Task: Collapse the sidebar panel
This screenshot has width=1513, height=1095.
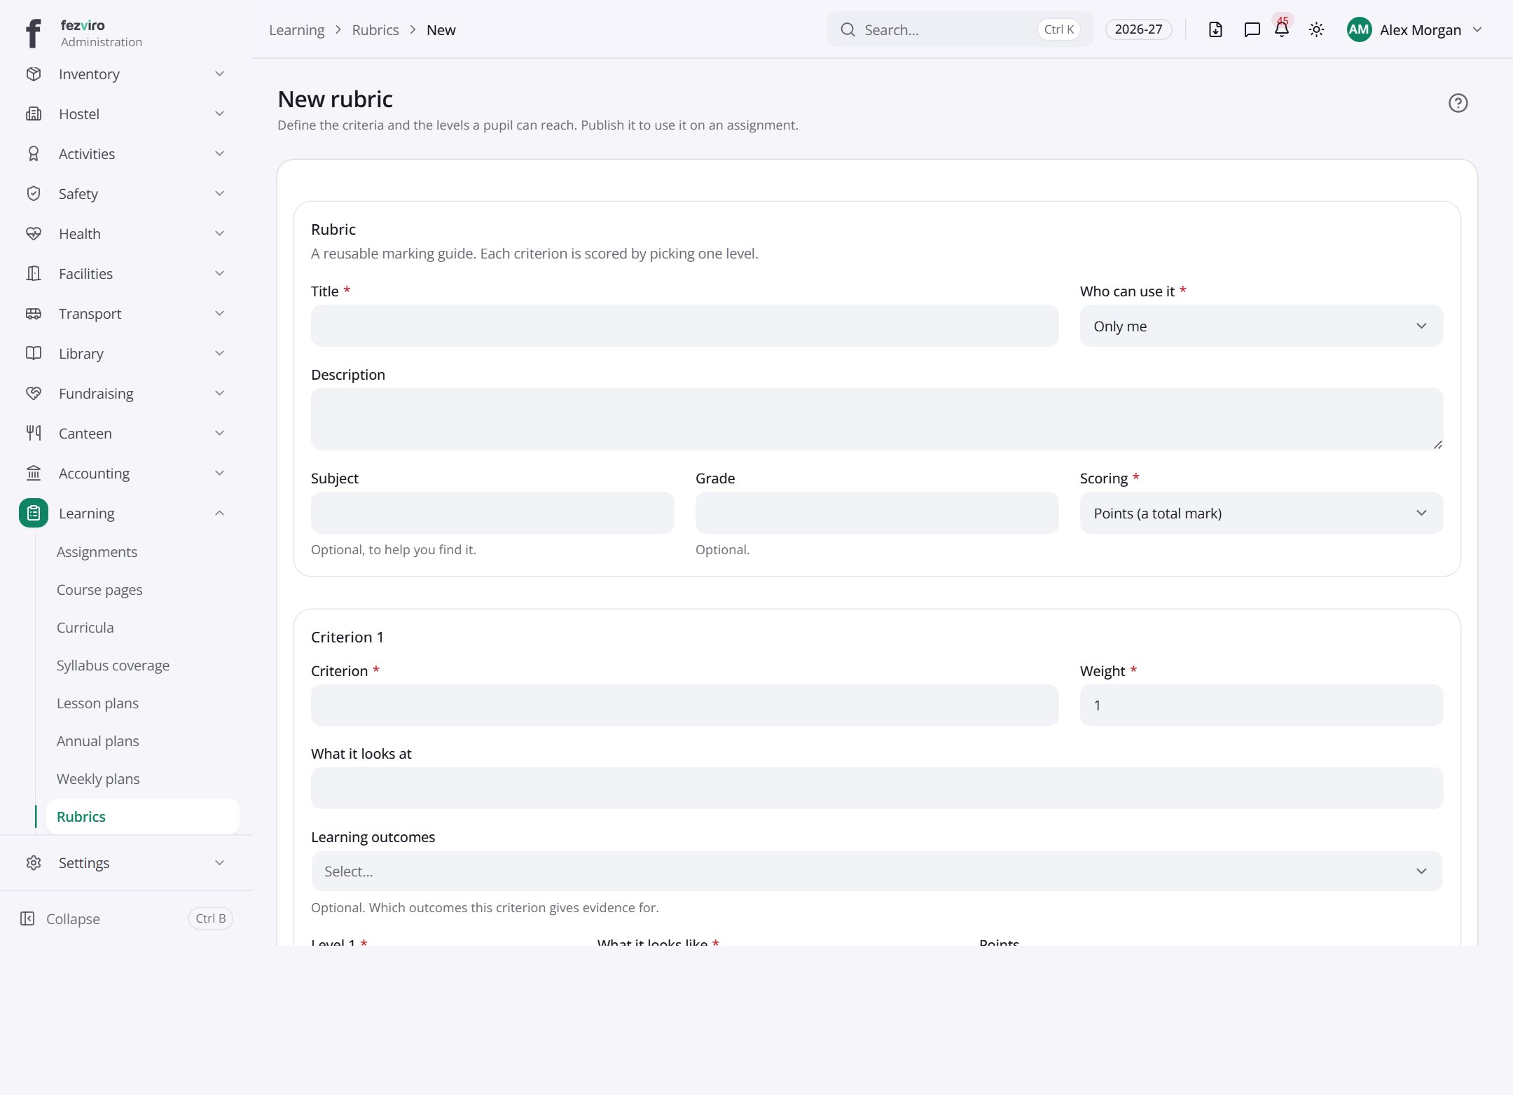Action: point(126,919)
